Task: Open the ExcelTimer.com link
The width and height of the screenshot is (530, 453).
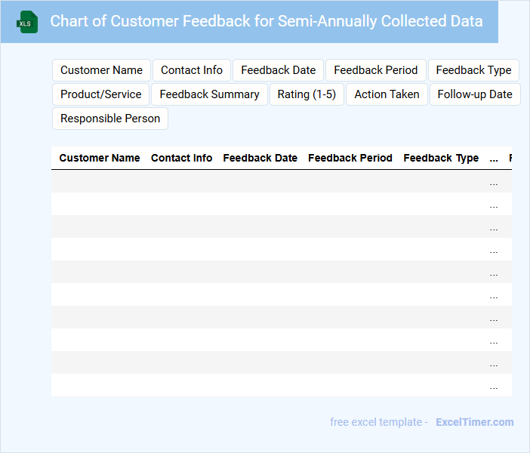Action: point(474,422)
